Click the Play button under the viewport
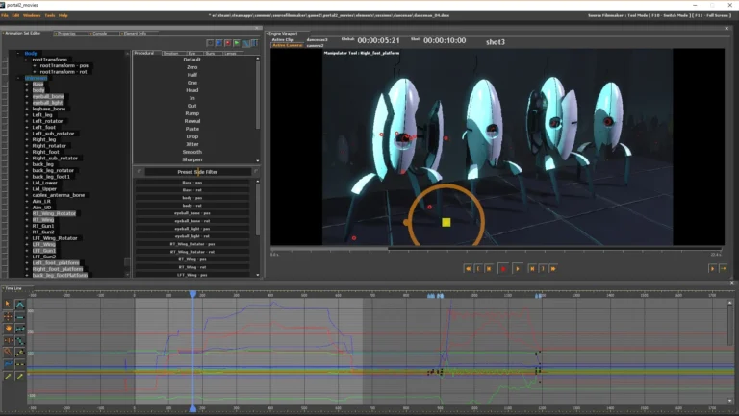Image resolution: width=739 pixels, height=416 pixels. coord(518,269)
